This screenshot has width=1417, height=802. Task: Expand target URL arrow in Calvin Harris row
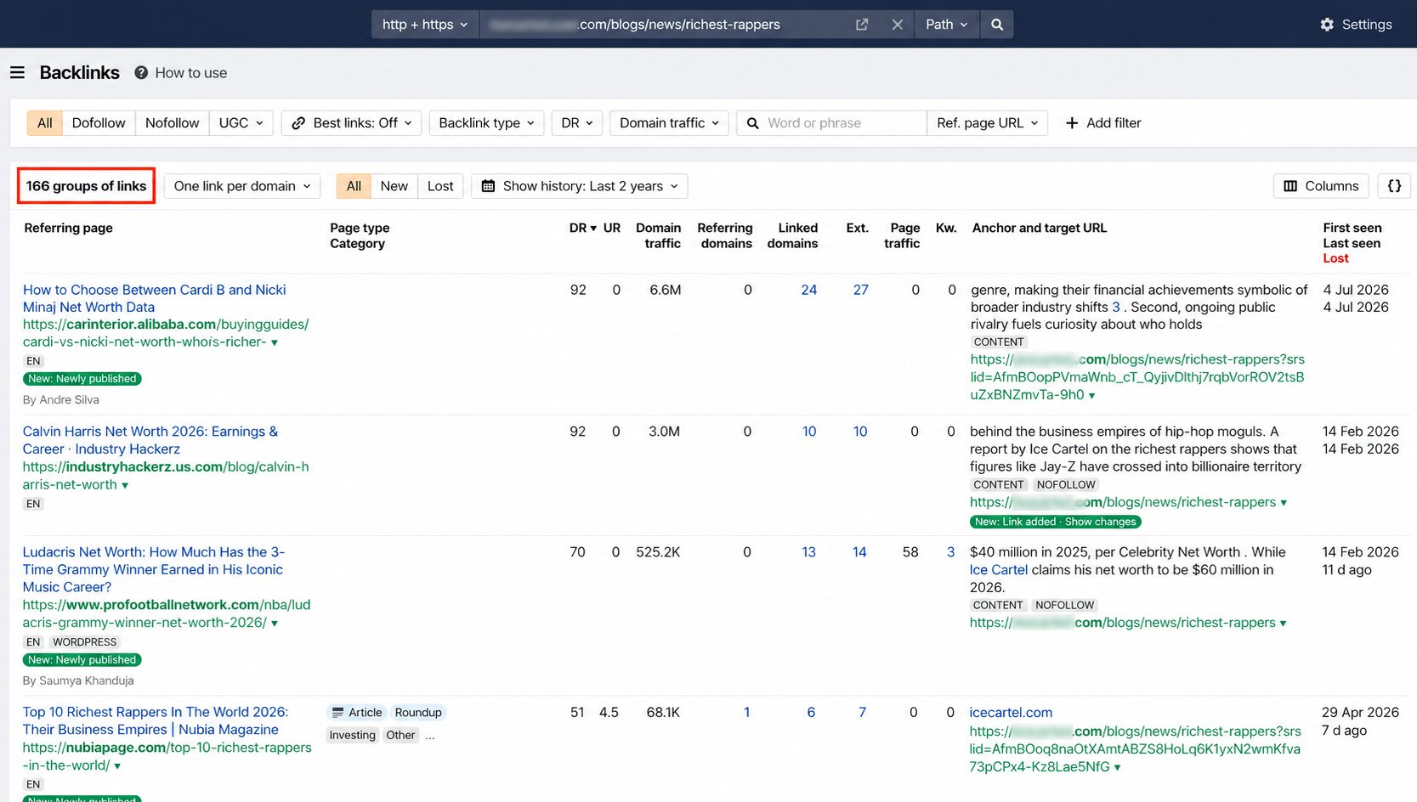(1284, 503)
